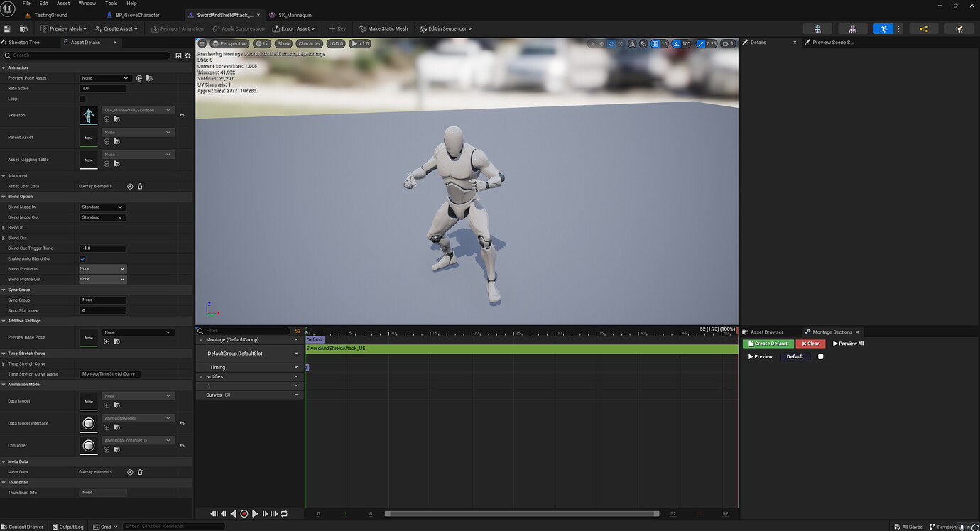This screenshot has width=980, height=531.
Task: Click the Make Static Mesh button
Action: pyautogui.click(x=384, y=28)
